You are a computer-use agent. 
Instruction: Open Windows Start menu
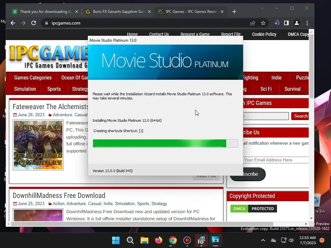[116, 240]
